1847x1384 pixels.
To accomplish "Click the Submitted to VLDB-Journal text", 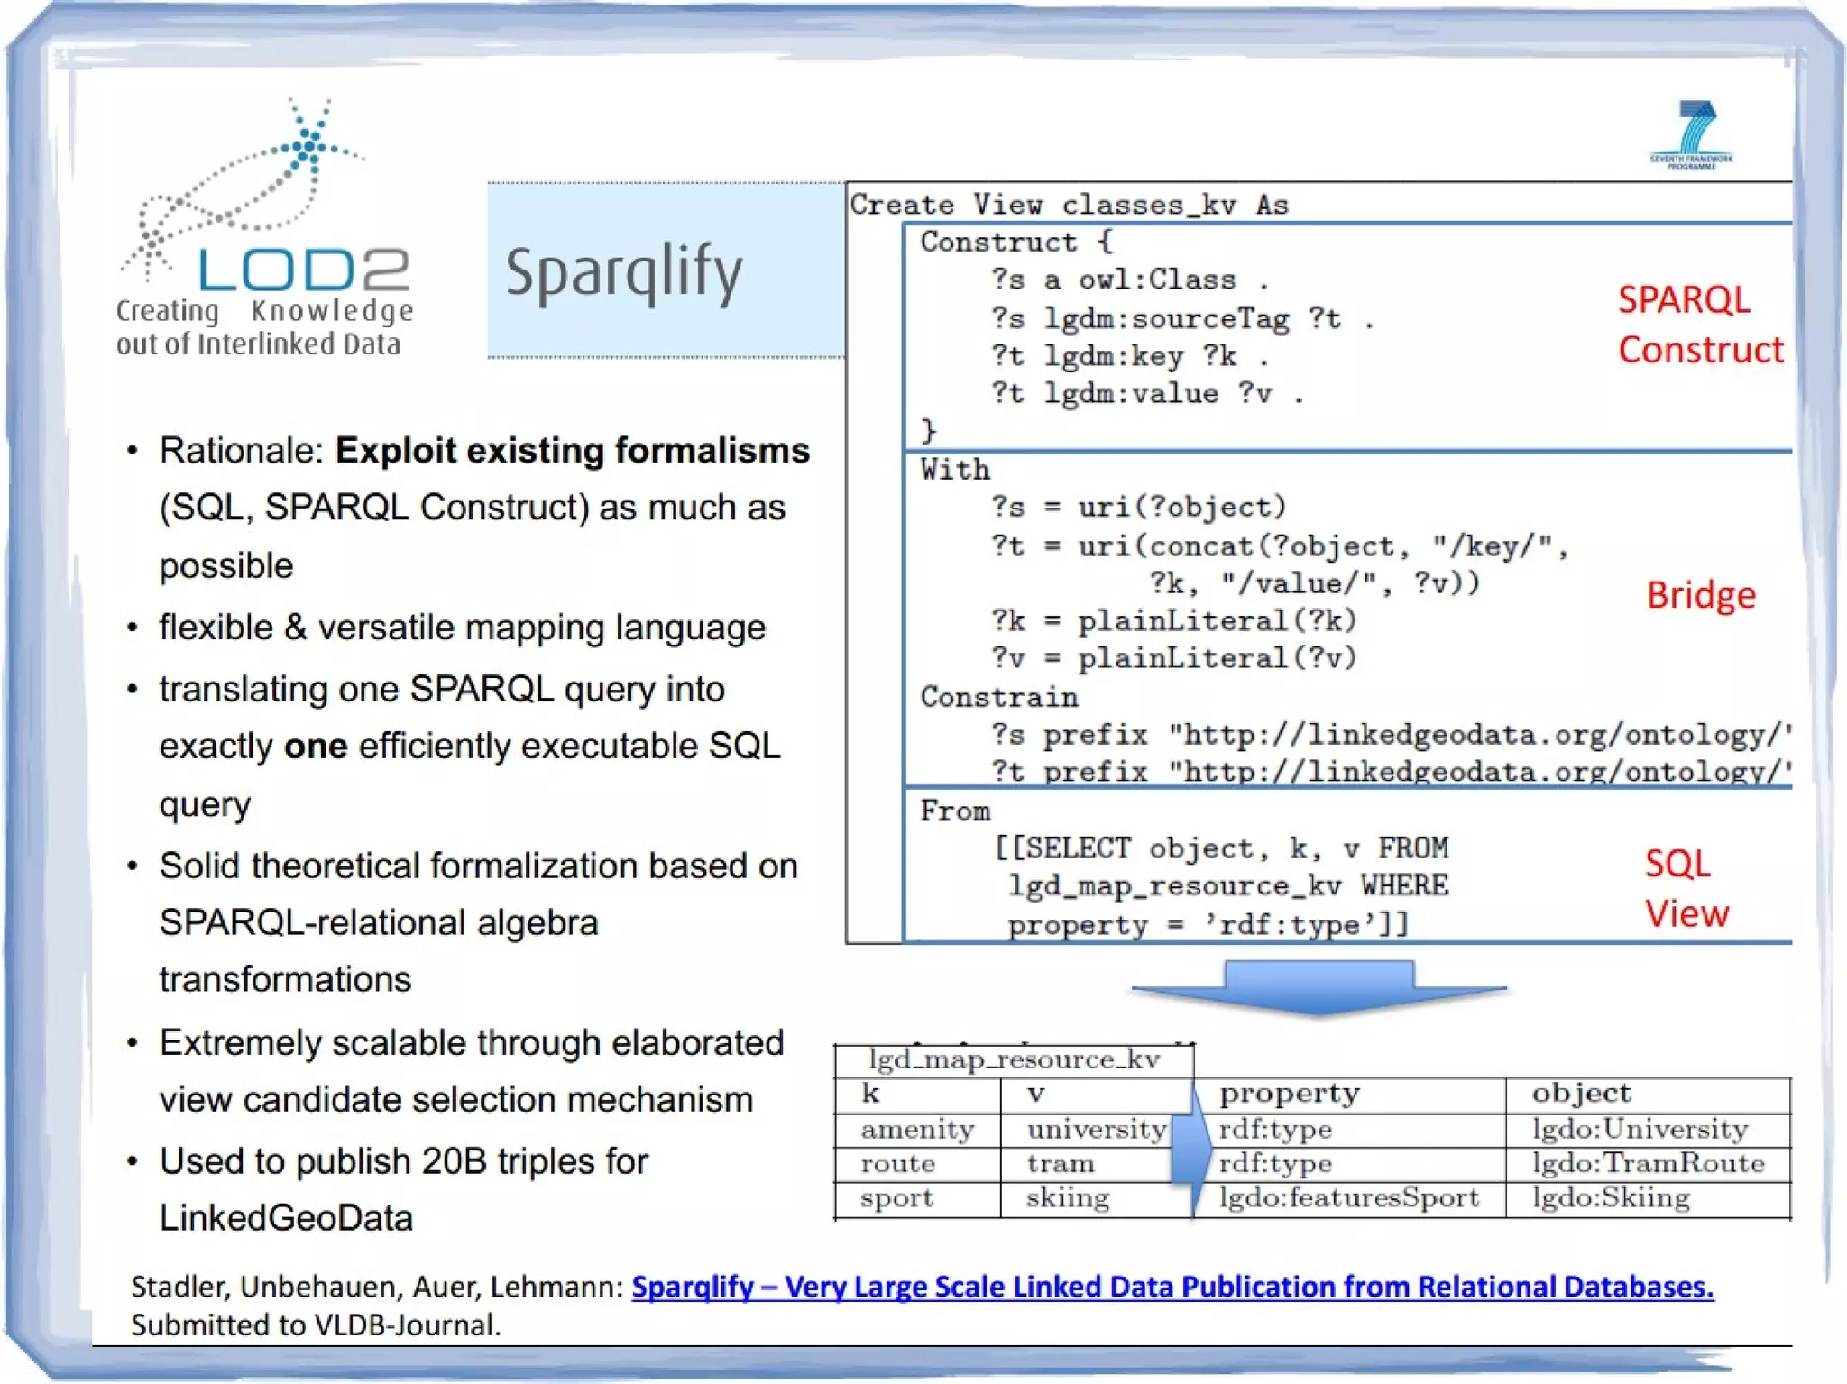I will point(316,1325).
